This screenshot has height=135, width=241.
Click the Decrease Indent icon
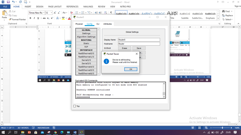[x=96, y=13]
